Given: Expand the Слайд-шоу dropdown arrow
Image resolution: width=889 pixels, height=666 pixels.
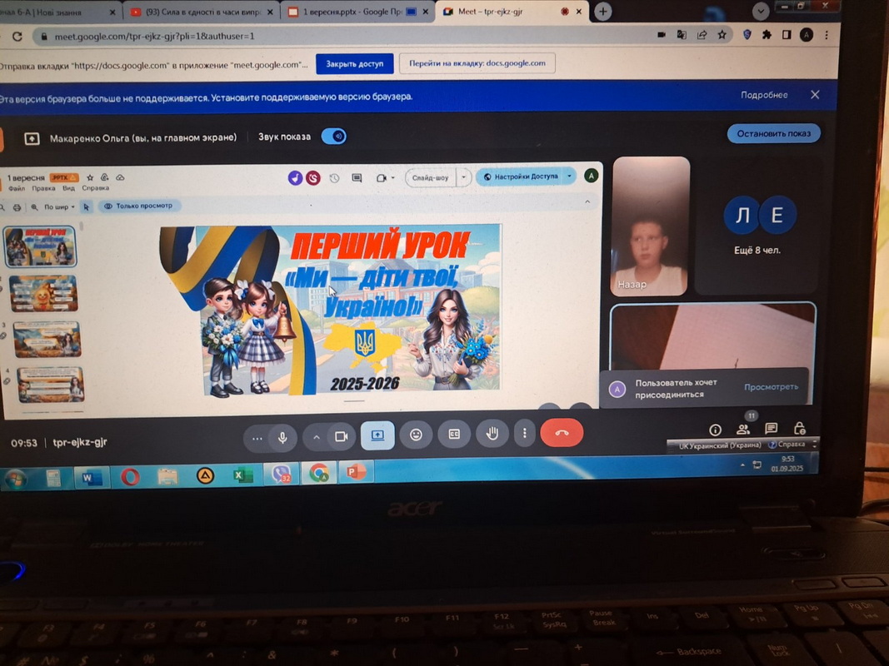Looking at the screenshot, I should coord(465,177).
